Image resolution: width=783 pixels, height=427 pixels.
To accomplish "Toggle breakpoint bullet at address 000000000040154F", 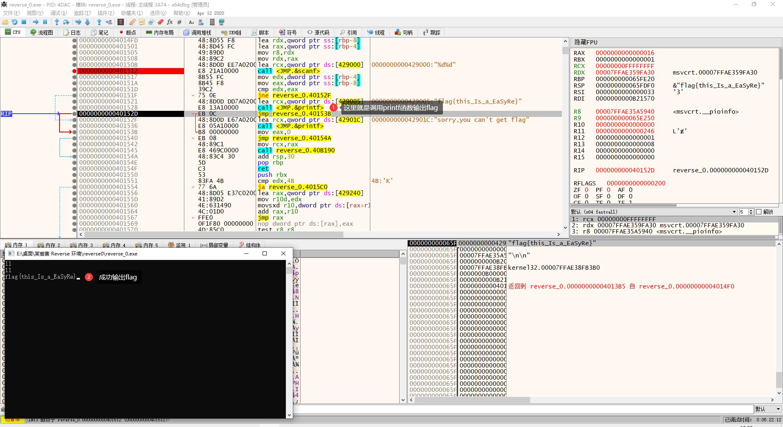I will [74, 169].
